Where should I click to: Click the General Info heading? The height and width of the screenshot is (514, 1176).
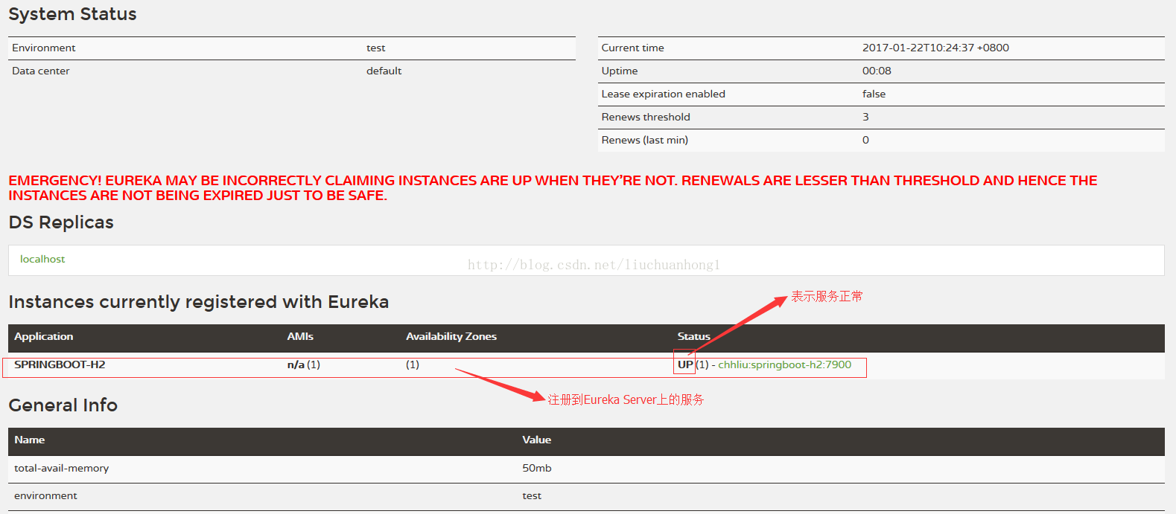pos(63,405)
